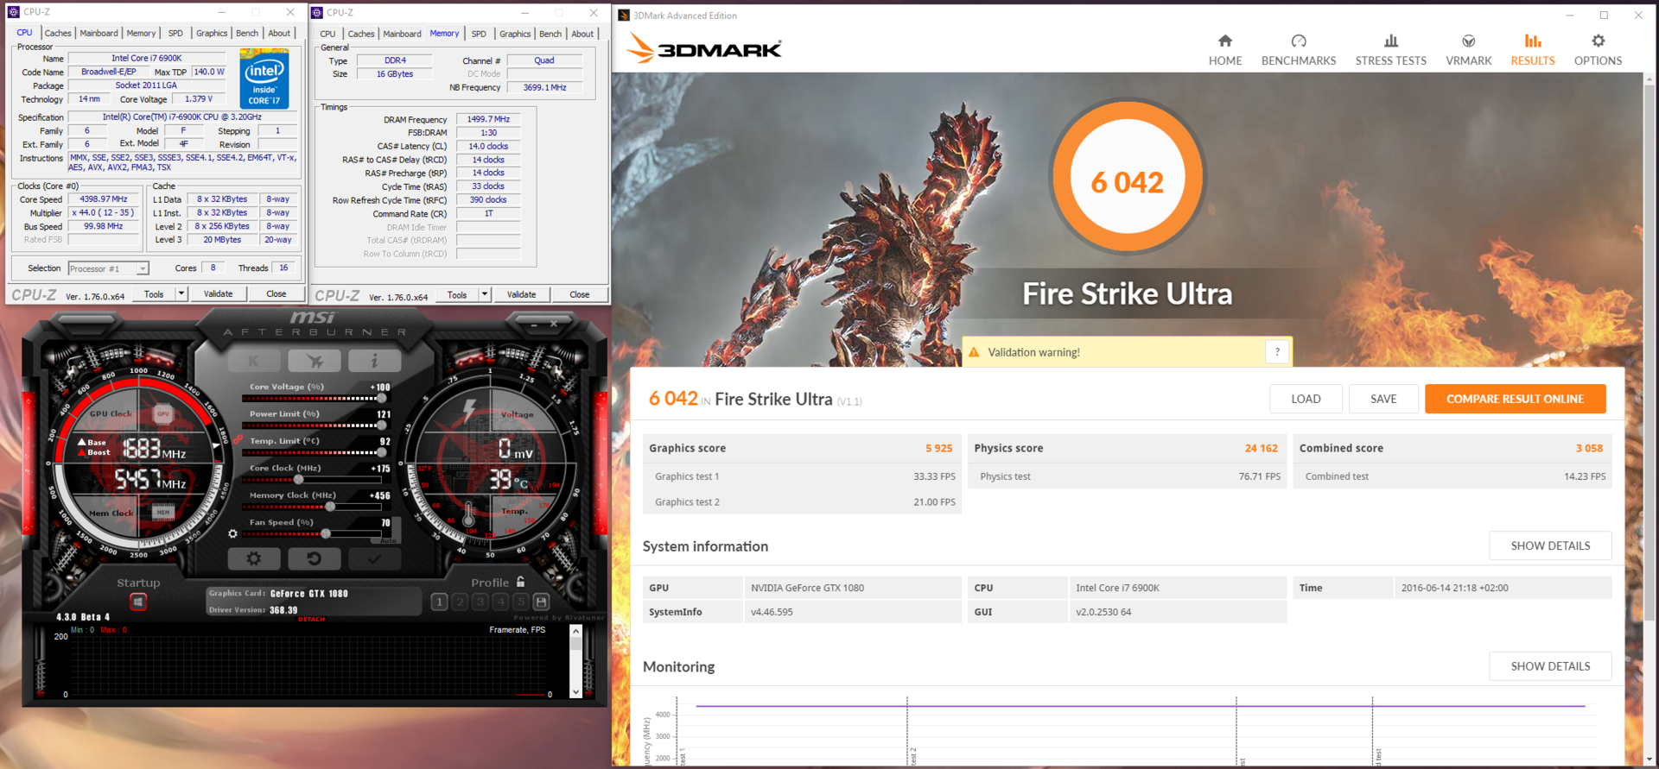This screenshot has width=1659, height=769.
Task: Click the Memory Clock slider handle
Action: pos(330,507)
